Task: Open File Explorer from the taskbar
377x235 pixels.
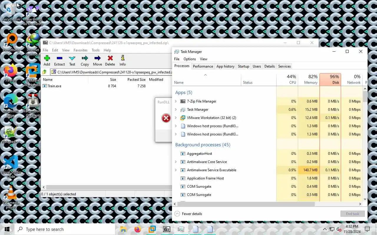Action: pos(123,229)
